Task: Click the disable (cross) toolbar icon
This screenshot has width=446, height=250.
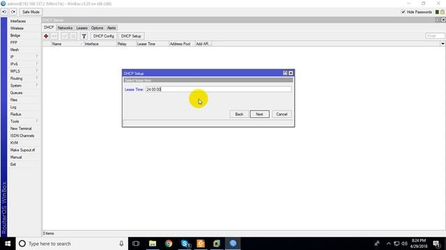Action: click(73, 36)
